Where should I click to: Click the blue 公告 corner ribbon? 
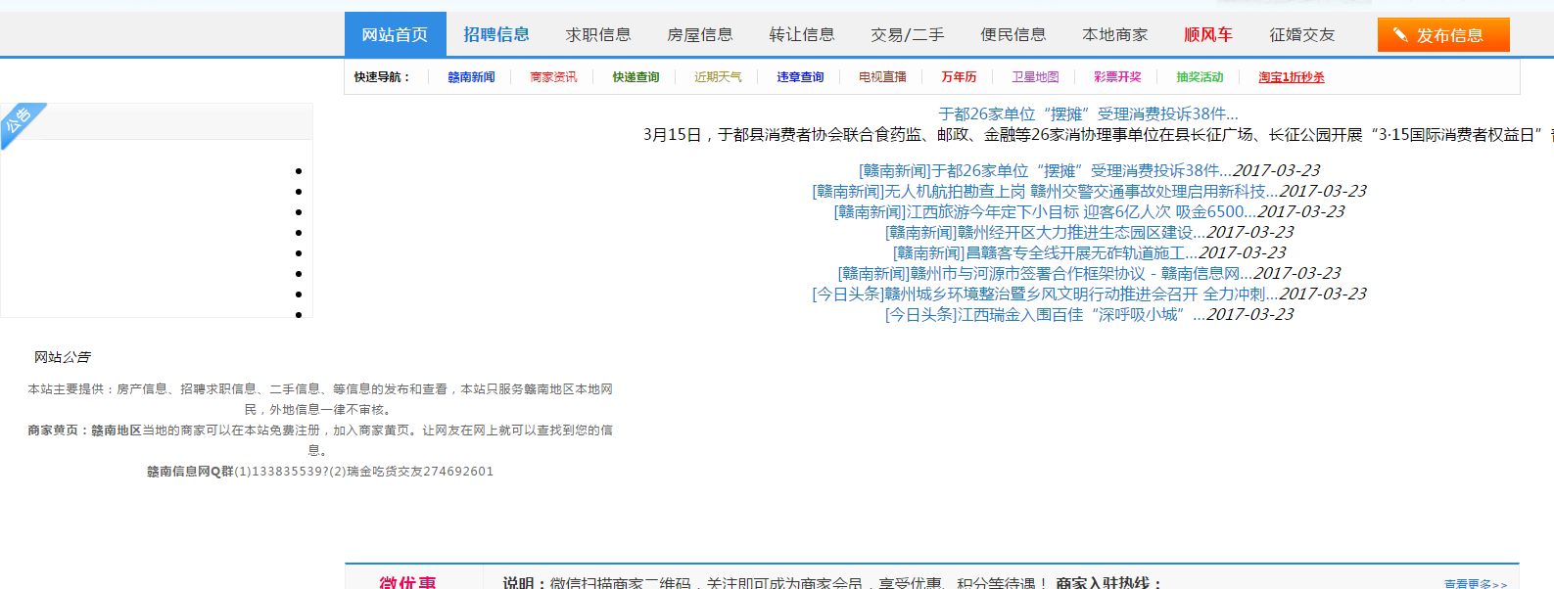click(22, 123)
